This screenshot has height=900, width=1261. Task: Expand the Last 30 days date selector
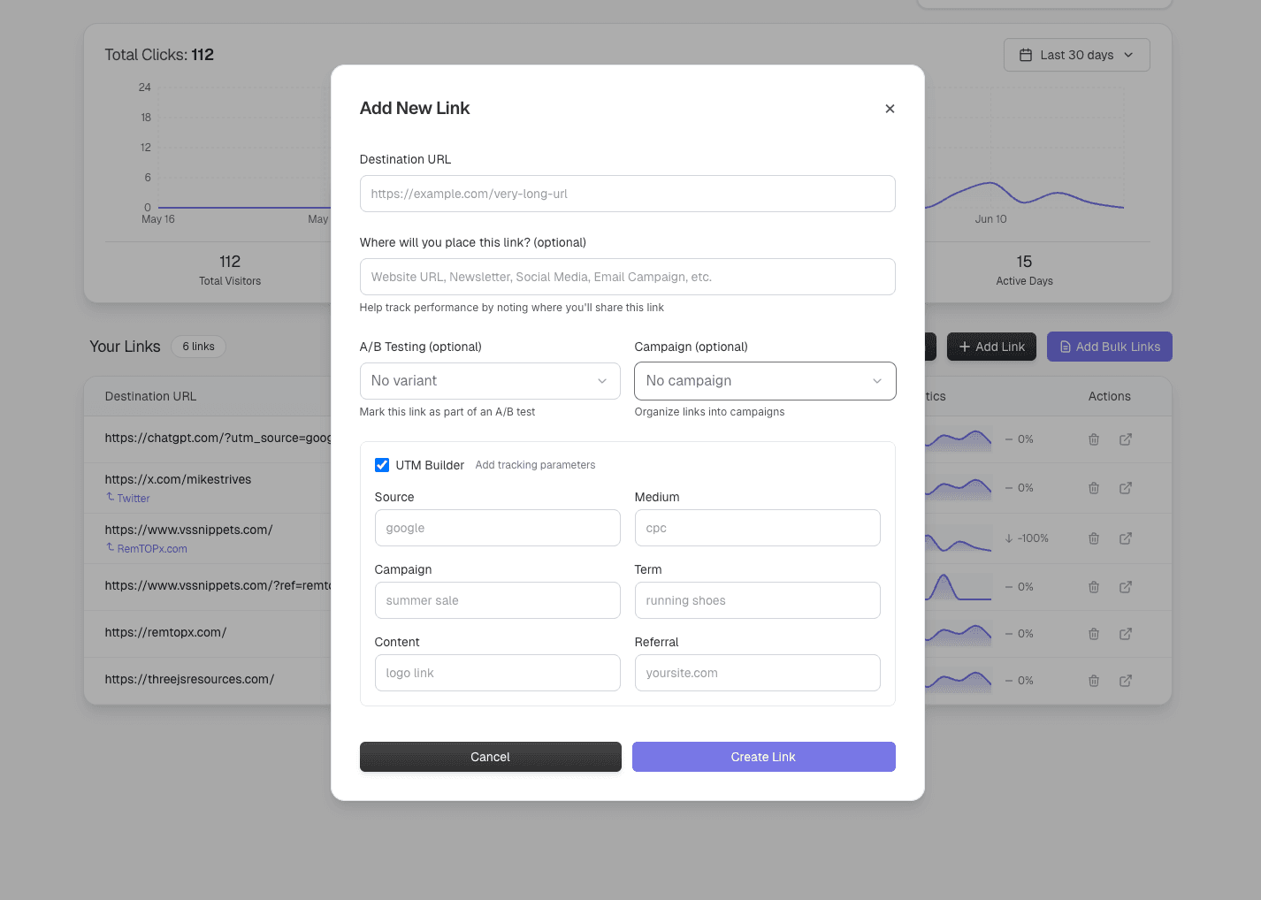tap(1077, 55)
